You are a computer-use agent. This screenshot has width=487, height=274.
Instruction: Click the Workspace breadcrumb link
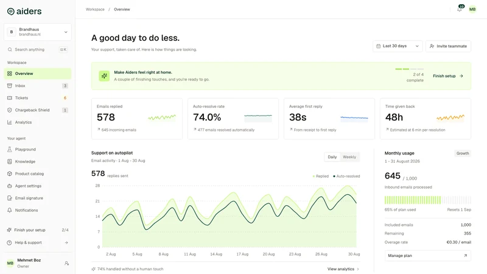(95, 9)
